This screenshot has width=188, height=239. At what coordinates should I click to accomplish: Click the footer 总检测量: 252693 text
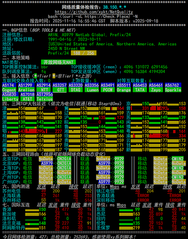[x=70, y=237]
